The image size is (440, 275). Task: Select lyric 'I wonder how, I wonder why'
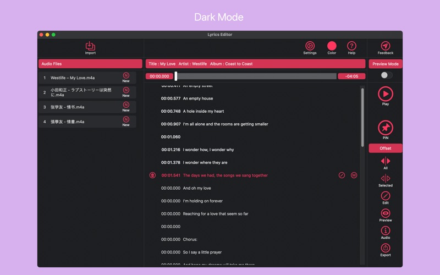[x=208, y=150]
